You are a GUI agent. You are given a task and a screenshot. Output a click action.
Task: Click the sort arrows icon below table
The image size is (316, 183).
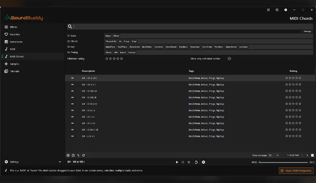(78, 155)
